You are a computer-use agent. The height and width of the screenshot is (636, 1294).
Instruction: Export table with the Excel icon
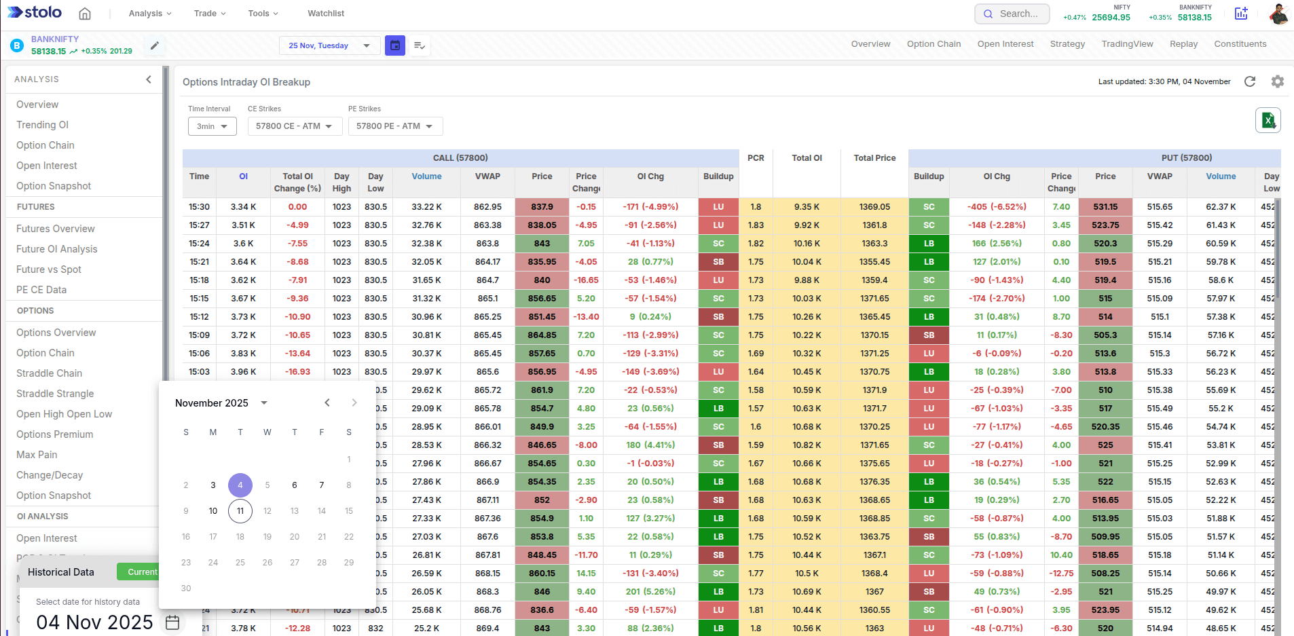[1268, 121]
